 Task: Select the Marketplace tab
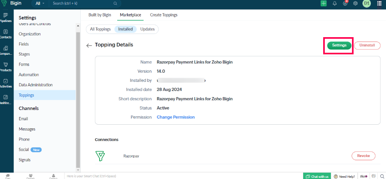click(130, 15)
